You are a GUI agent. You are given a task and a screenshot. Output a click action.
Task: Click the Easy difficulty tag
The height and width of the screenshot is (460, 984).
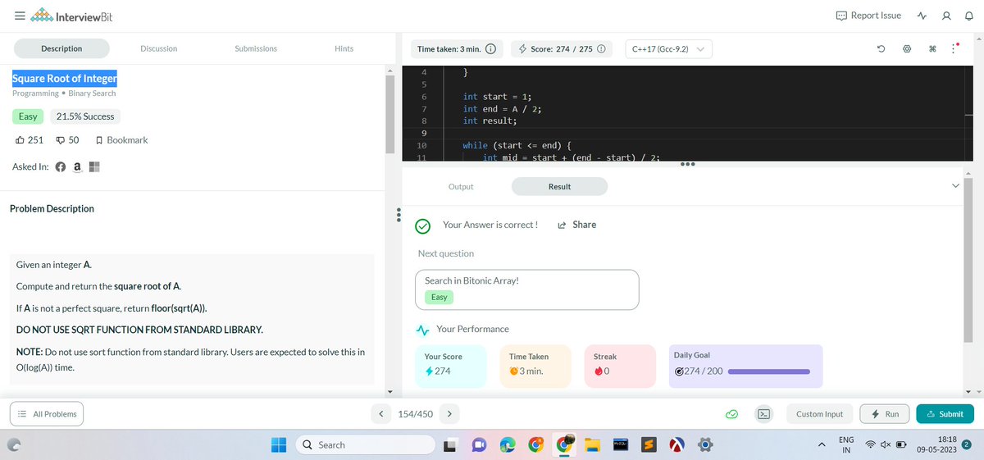(x=28, y=116)
